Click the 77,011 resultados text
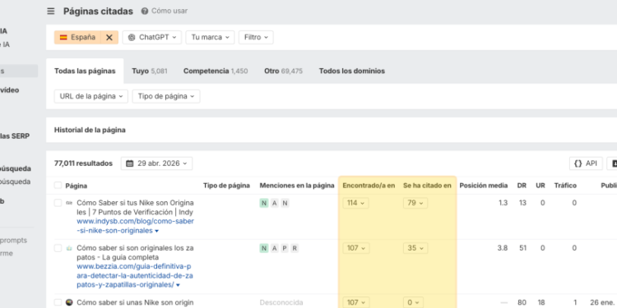The height and width of the screenshot is (308, 617). pyautogui.click(x=83, y=163)
